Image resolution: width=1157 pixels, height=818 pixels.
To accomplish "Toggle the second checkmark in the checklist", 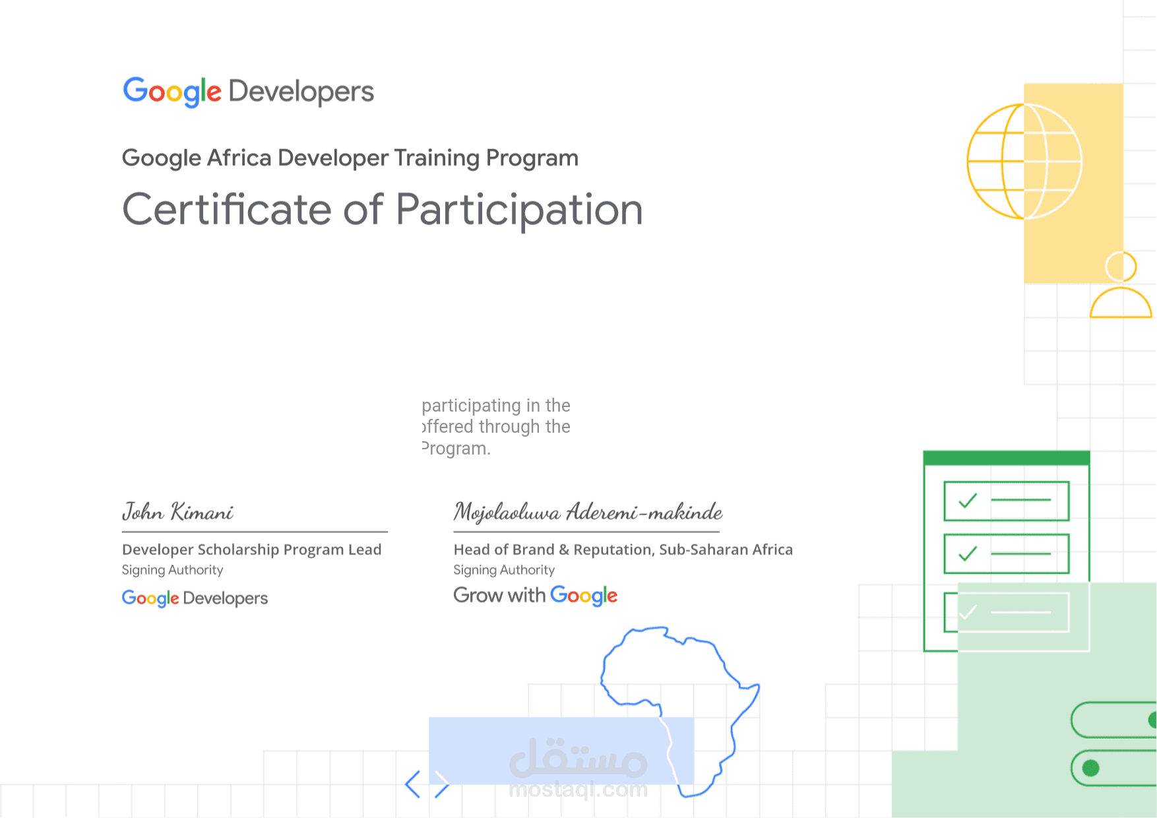I will [967, 553].
